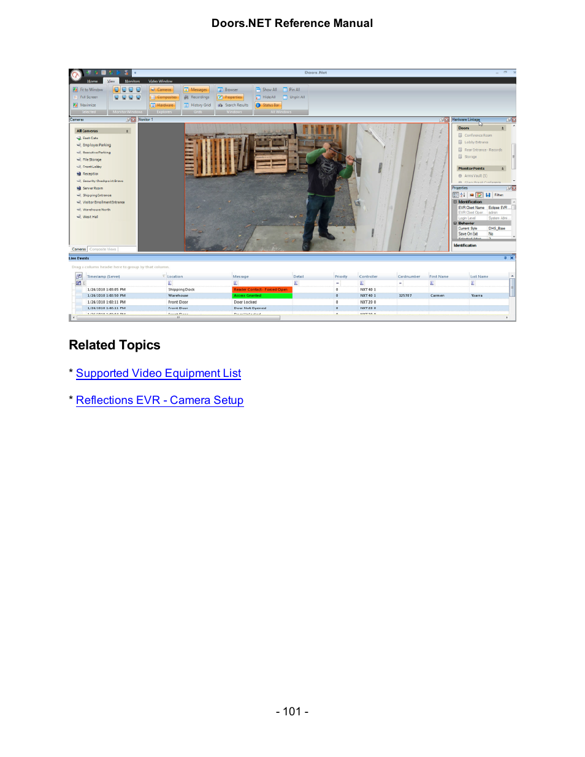The image size is (585, 757).
Task: Collapse the Doors group in Hardware Linkage
Action: (503, 128)
